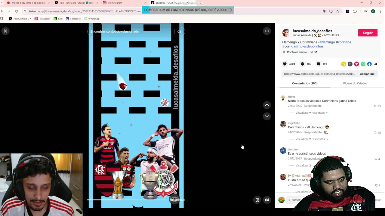This screenshot has width=385, height=216.
Task: Click the TikTok address bar URL
Action: point(86,11)
